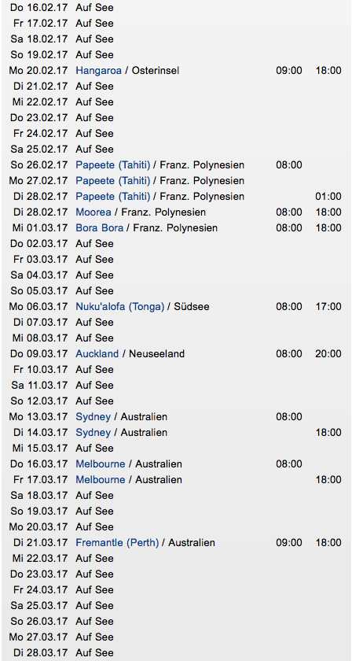Open the Nuku'alofa (Tonga) link

coord(120,306)
